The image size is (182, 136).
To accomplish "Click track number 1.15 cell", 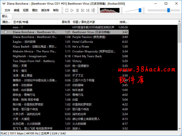I will point(68,46).
